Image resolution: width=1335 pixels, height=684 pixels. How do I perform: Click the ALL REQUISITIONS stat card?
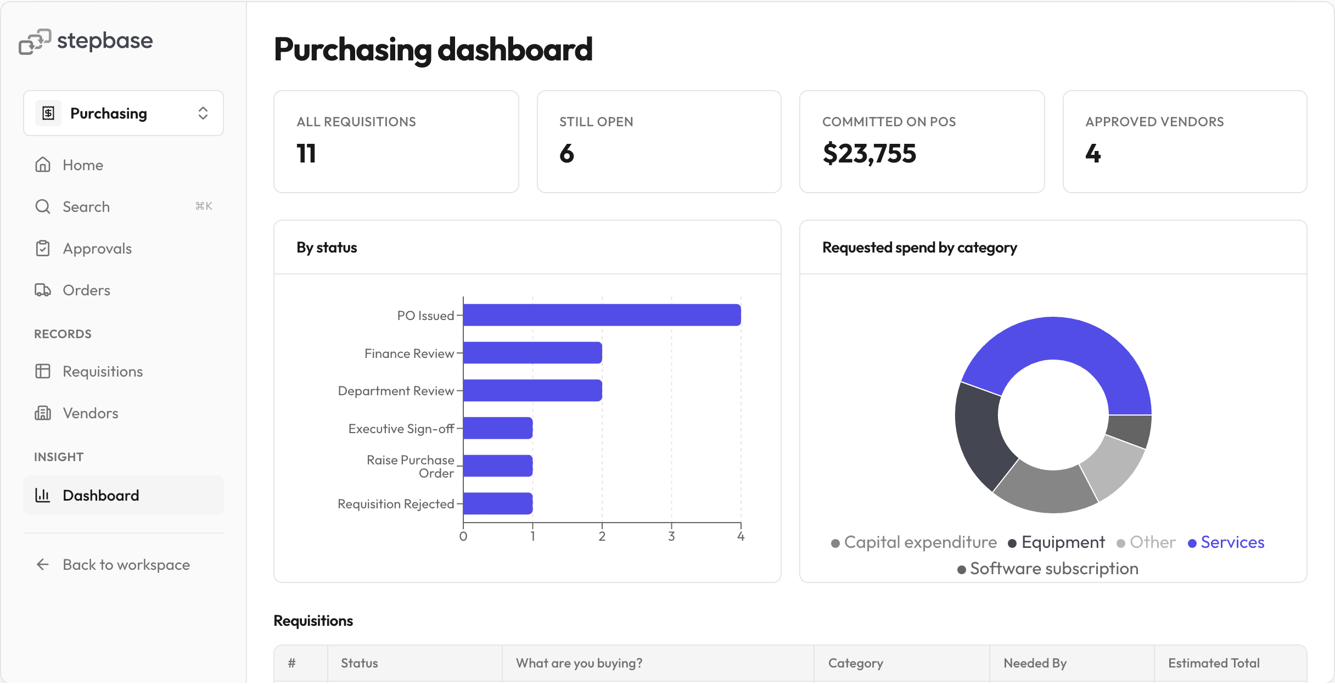click(x=396, y=142)
